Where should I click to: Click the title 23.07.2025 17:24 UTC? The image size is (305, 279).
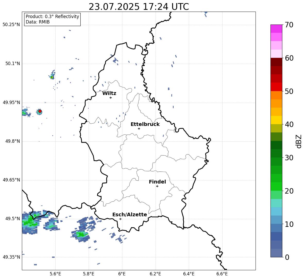(139, 7)
